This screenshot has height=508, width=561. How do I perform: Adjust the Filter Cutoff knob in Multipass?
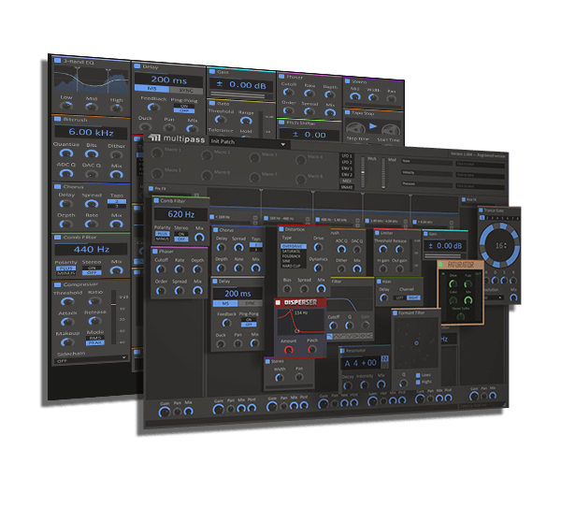coord(333,326)
